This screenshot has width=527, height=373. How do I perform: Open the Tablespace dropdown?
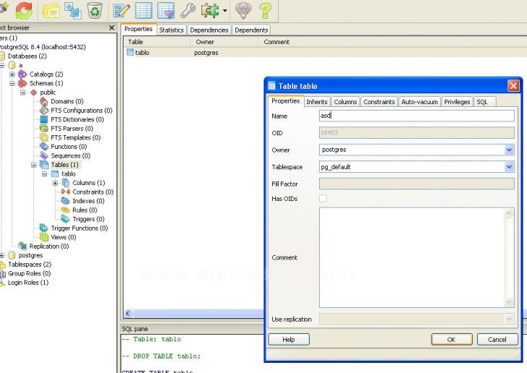(x=509, y=167)
